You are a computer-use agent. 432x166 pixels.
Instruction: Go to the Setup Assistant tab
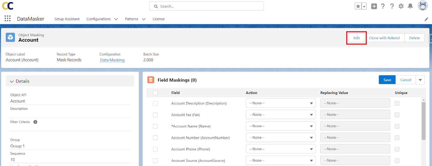pyautogui.click(x=67, y=19)
